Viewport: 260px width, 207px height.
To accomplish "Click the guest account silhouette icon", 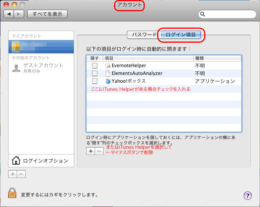I will pyautogui.click(x=16, y=68).
